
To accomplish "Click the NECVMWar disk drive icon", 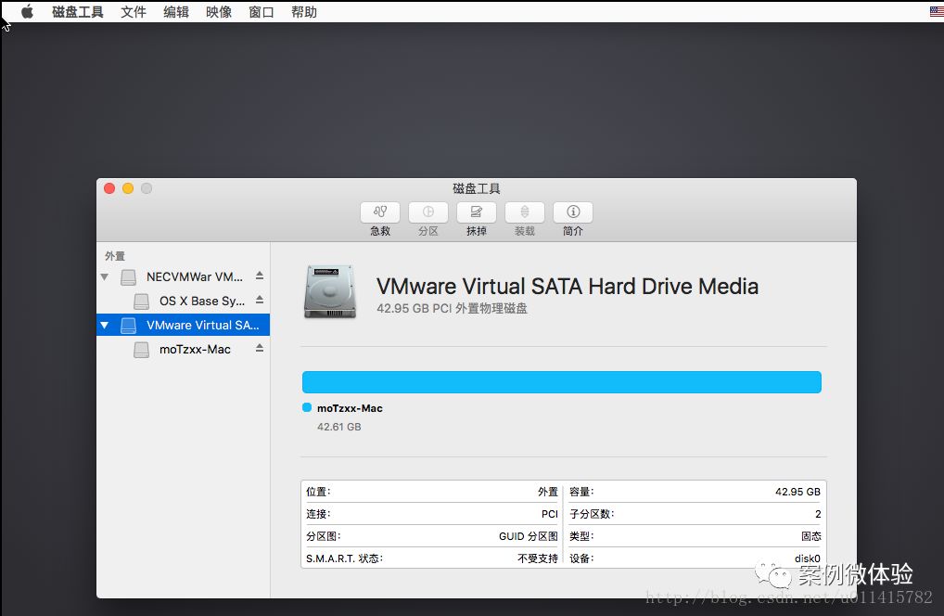I will coord(128,277).
